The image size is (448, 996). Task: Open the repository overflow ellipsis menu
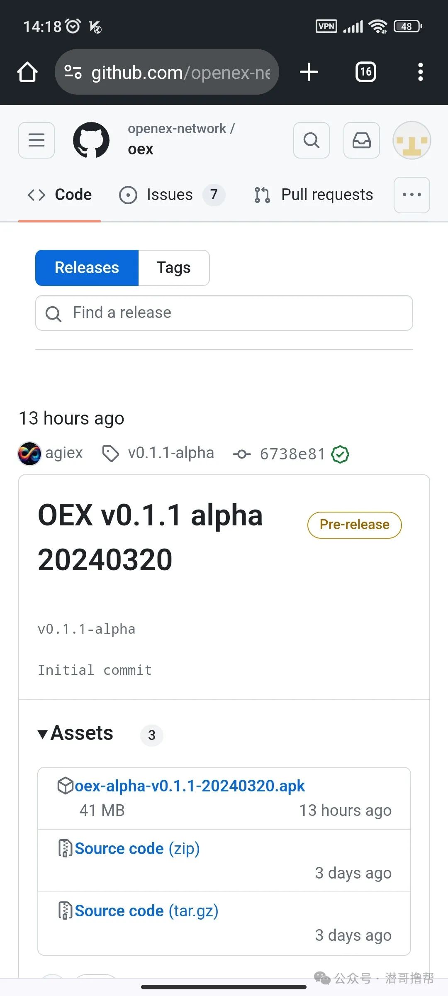[411, 195]
